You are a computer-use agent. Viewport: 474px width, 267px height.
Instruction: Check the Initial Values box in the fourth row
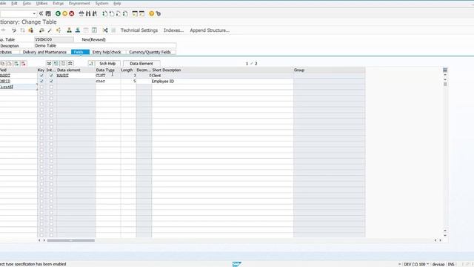click(x=51, y=93)
